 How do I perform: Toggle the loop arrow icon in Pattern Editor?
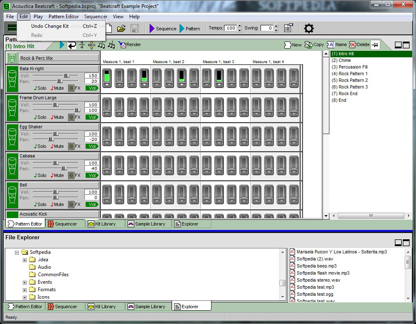(72, 45)
